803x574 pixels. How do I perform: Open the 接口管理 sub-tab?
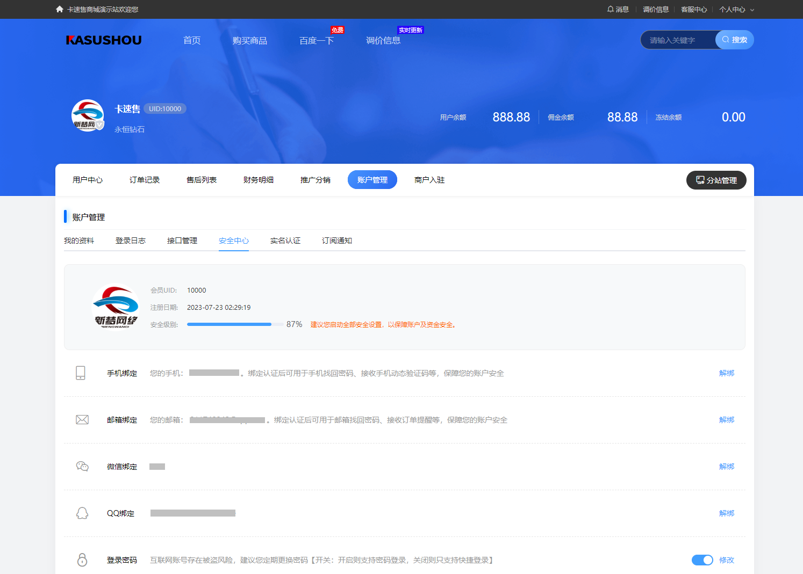[182, 241]
